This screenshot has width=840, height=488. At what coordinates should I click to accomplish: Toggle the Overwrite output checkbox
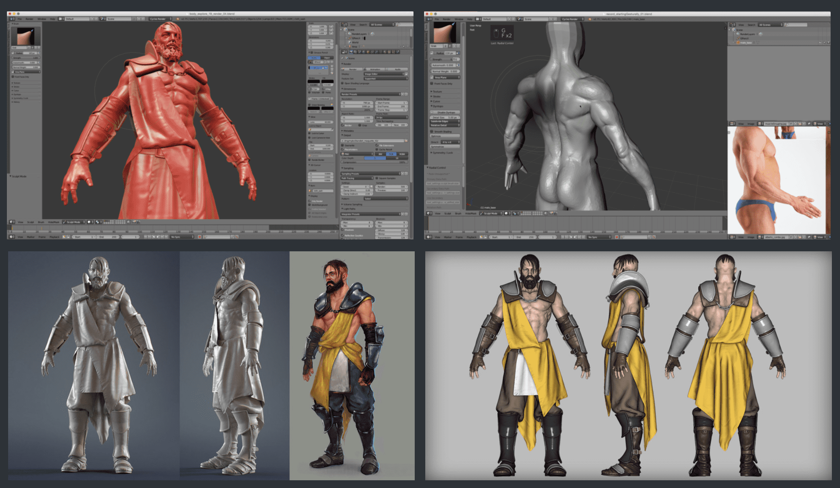click(x=343, y=145)
